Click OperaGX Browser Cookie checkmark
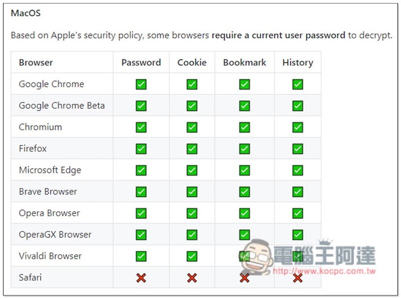Image resolution: width=401 pixels, height=299 pixels. [x=192, y=235]
